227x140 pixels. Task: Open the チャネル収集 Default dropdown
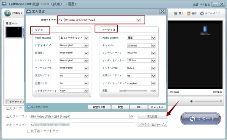[x=154, y=68]
